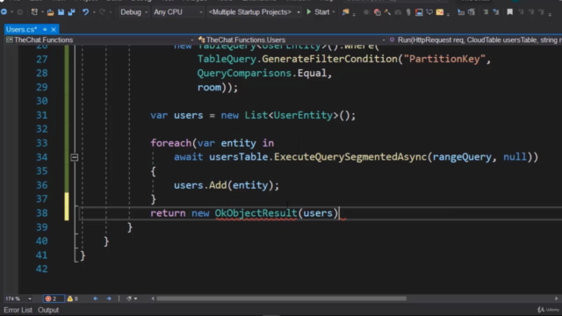Click the "PartitionKey" string literal

tap(444, 59)
